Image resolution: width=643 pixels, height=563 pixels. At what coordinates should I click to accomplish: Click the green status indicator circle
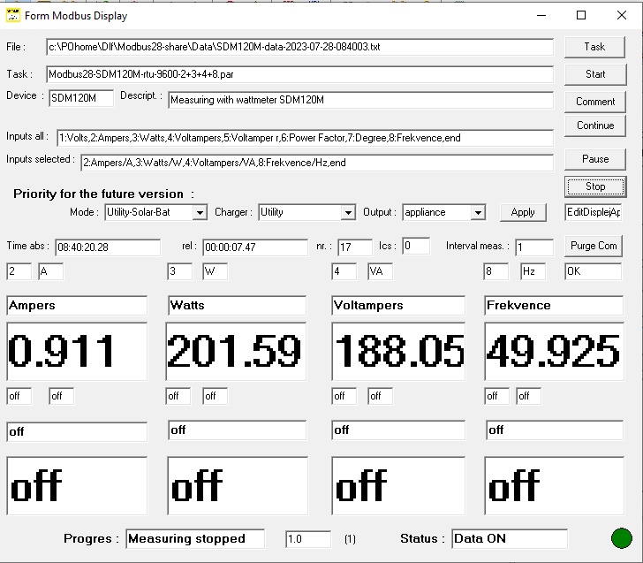click(621, 538)
